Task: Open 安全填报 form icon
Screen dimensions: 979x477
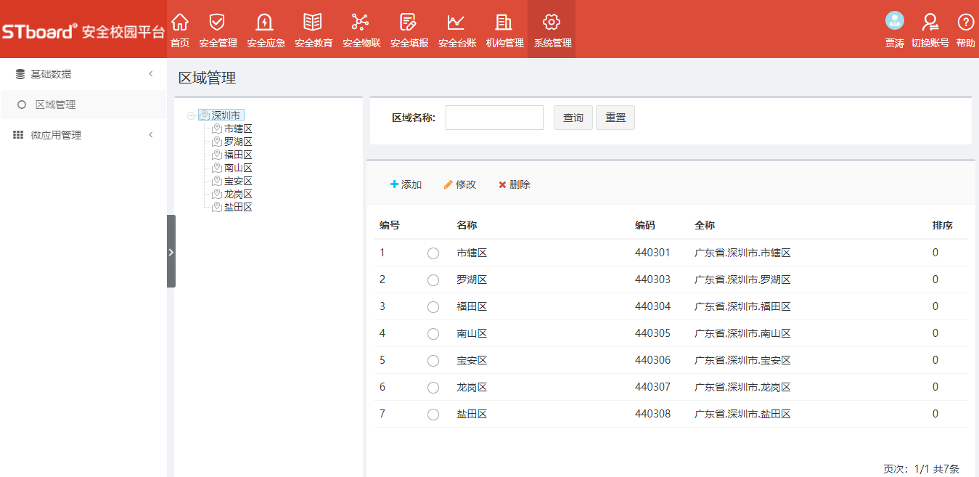Action: point(409,22)
